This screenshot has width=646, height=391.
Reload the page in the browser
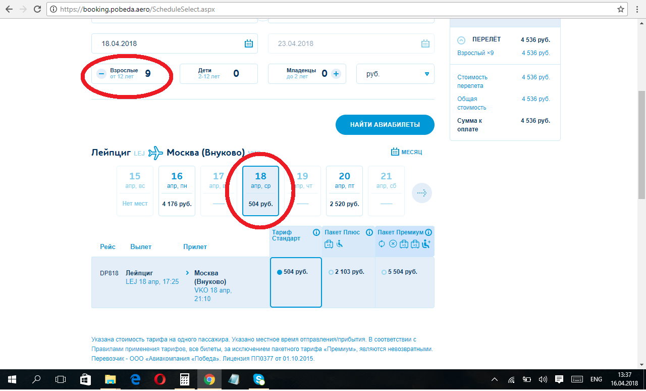[37, 9]
